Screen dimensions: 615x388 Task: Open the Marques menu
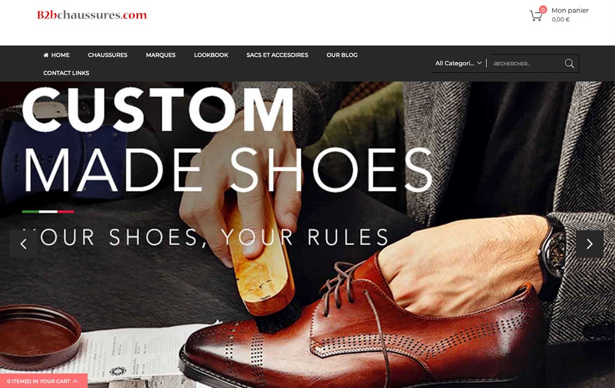coord(160,55)
